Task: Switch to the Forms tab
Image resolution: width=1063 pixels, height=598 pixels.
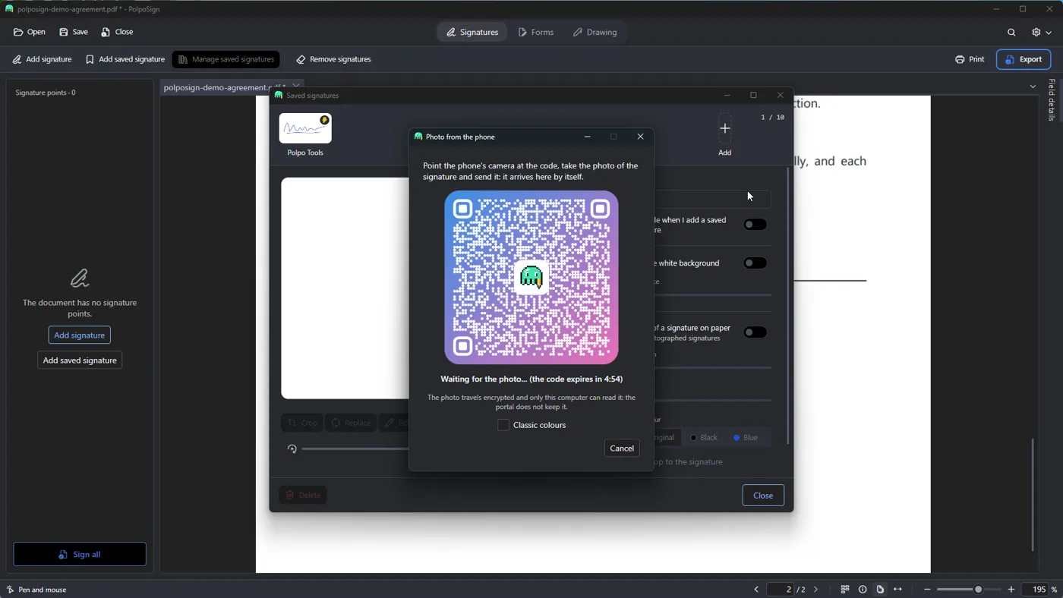Action: (x=536, y=33)
